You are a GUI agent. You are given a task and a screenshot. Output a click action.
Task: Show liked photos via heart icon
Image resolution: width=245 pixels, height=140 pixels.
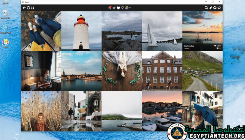[118, 8]
